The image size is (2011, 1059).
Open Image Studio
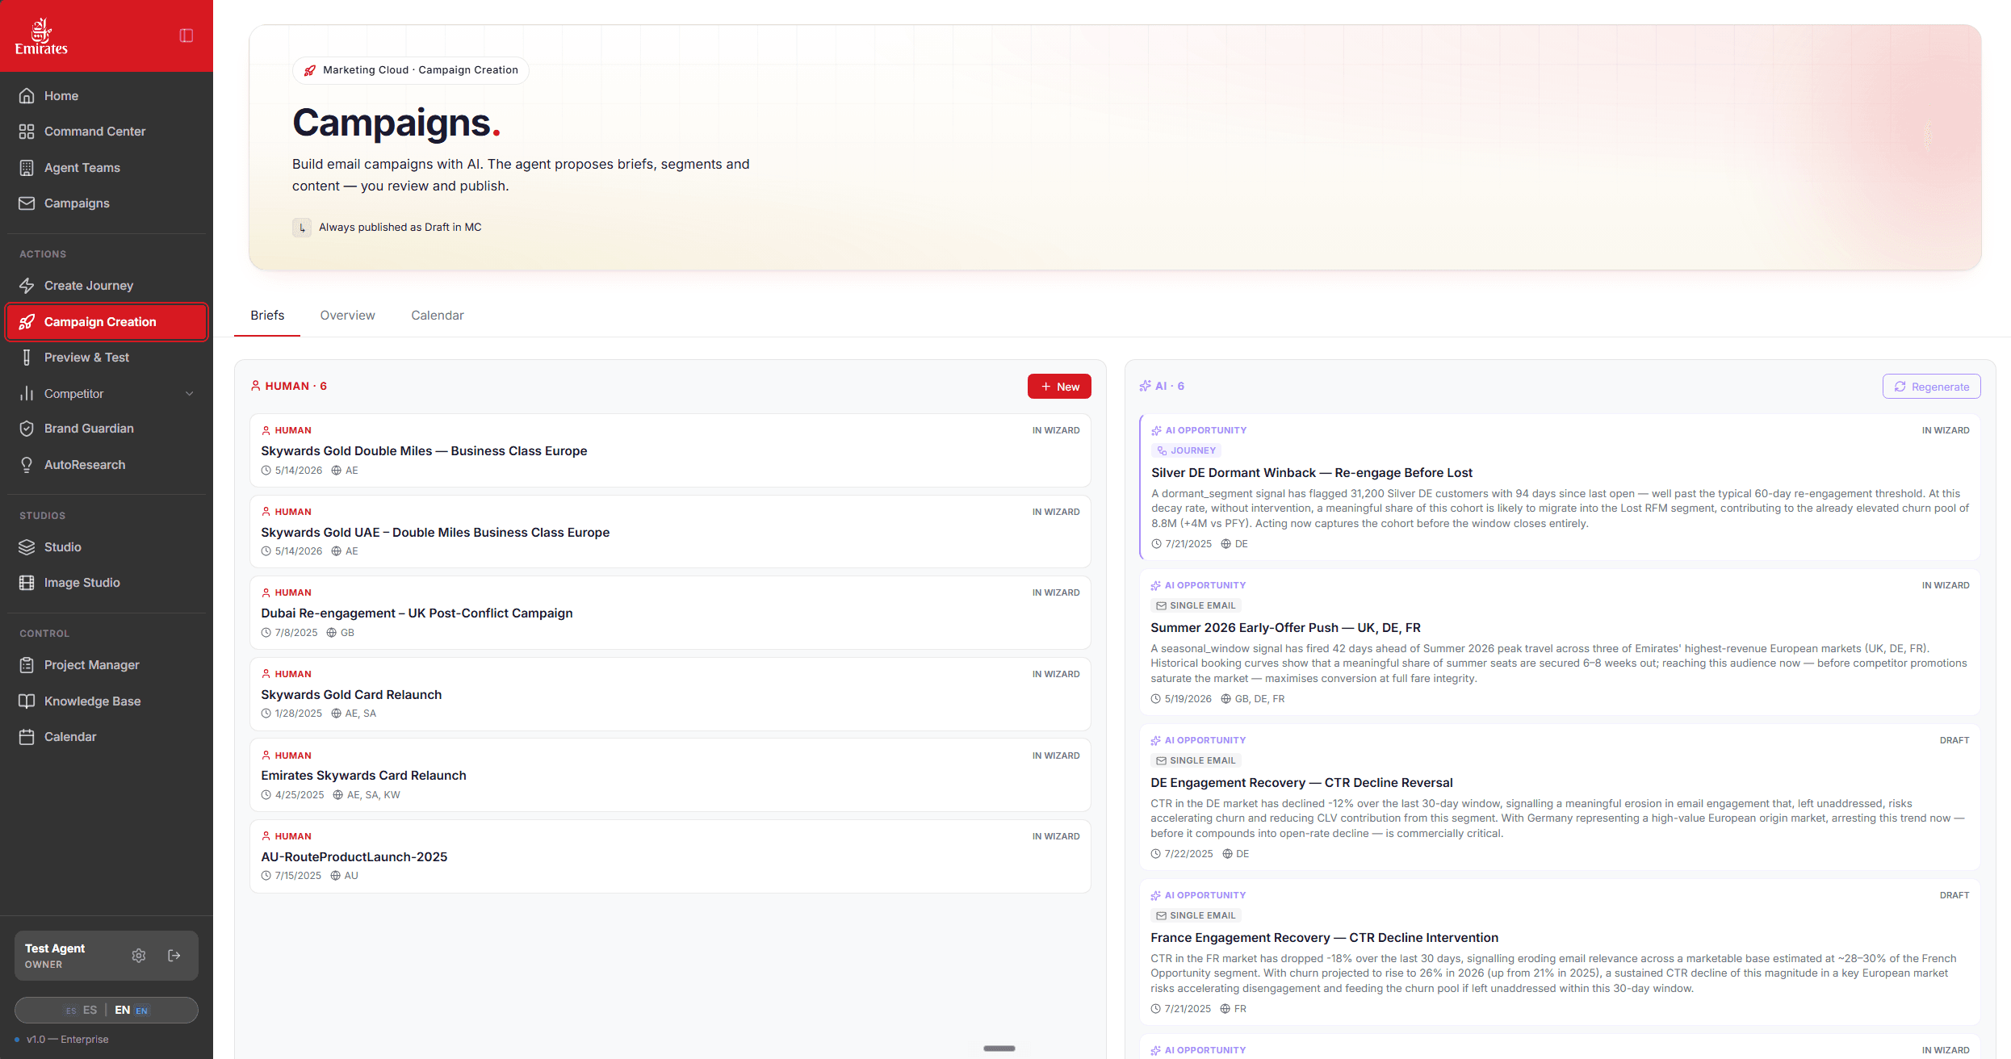[x=107, y=582]
